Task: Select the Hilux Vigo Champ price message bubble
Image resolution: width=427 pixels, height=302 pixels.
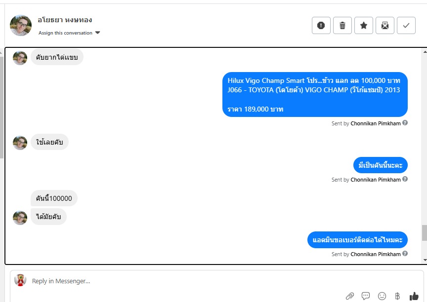Action: click(315, 94)
